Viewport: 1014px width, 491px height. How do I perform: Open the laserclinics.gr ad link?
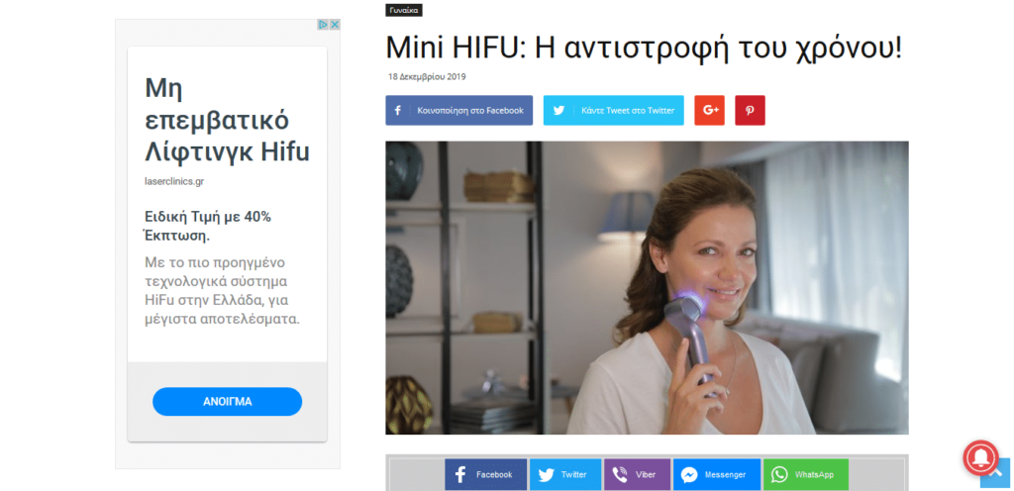[x=174, y=181]
